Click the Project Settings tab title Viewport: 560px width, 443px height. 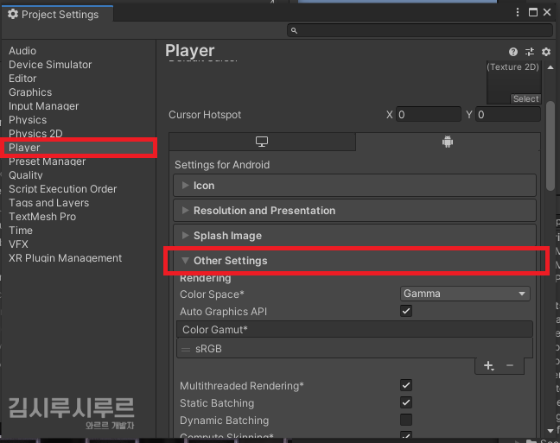(x=60, y=15)
